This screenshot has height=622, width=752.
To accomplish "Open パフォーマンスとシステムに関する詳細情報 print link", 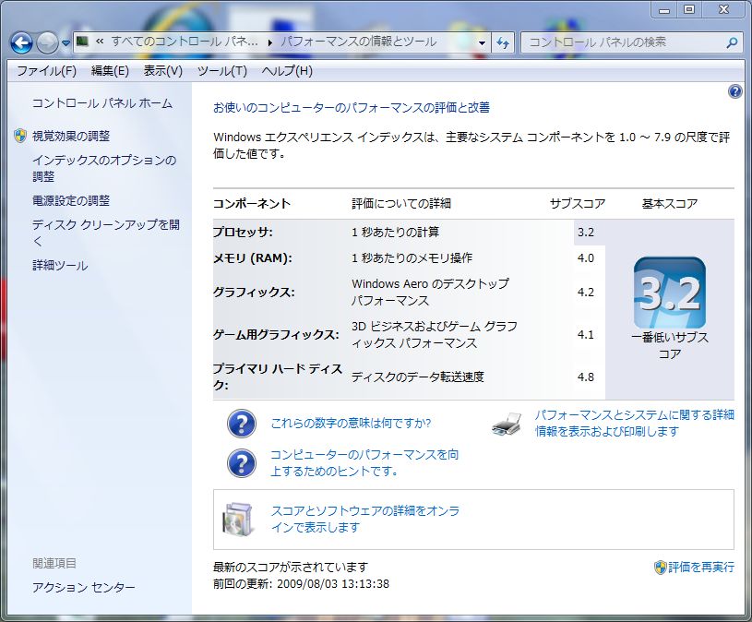I will (634, 423).
